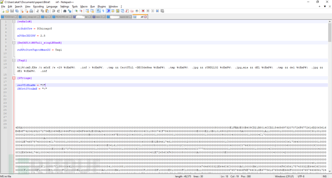Click the Stop recording macro icon
Screen dimensions: 332x178
click(148, 11)
